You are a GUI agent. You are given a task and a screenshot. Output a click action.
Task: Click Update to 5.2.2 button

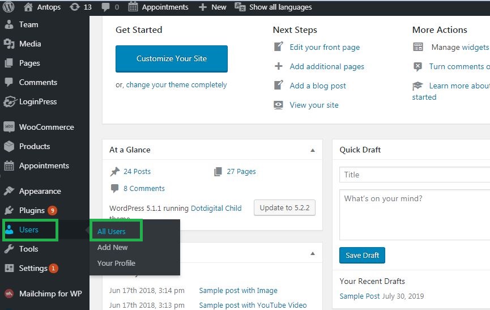284,208
